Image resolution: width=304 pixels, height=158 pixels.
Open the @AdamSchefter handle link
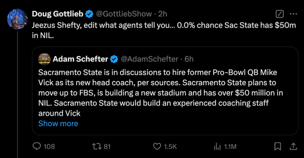point(149,59)
